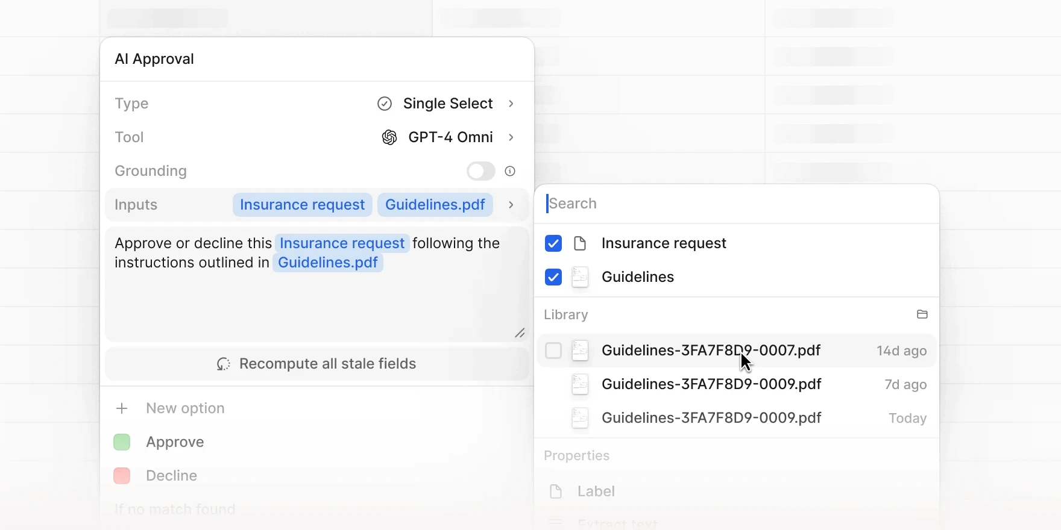Click the Grounding label
1061x530 pixels.
[x=151, y=171]
